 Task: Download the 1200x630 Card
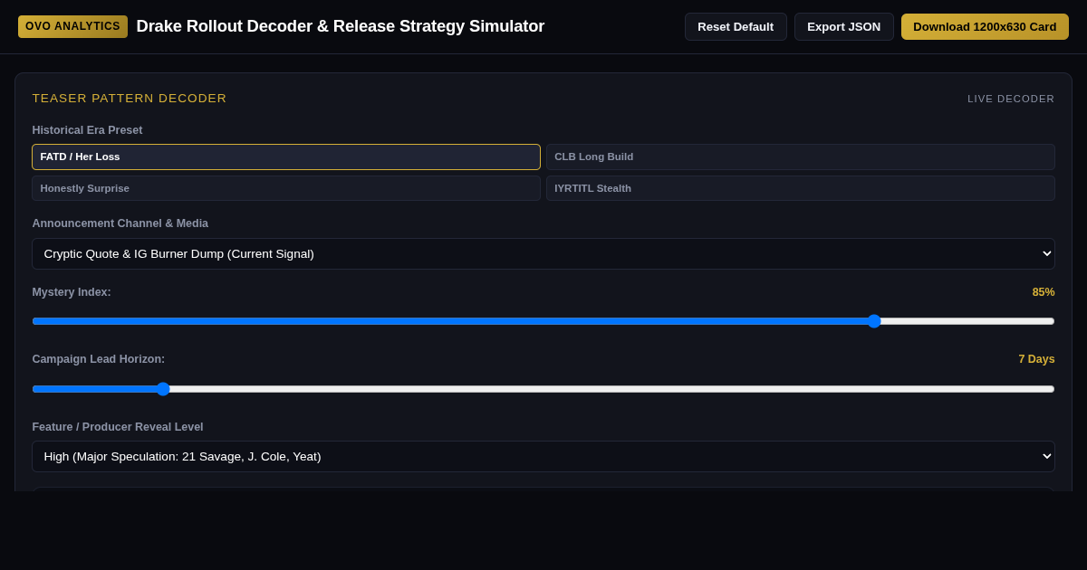click(985, 26)
